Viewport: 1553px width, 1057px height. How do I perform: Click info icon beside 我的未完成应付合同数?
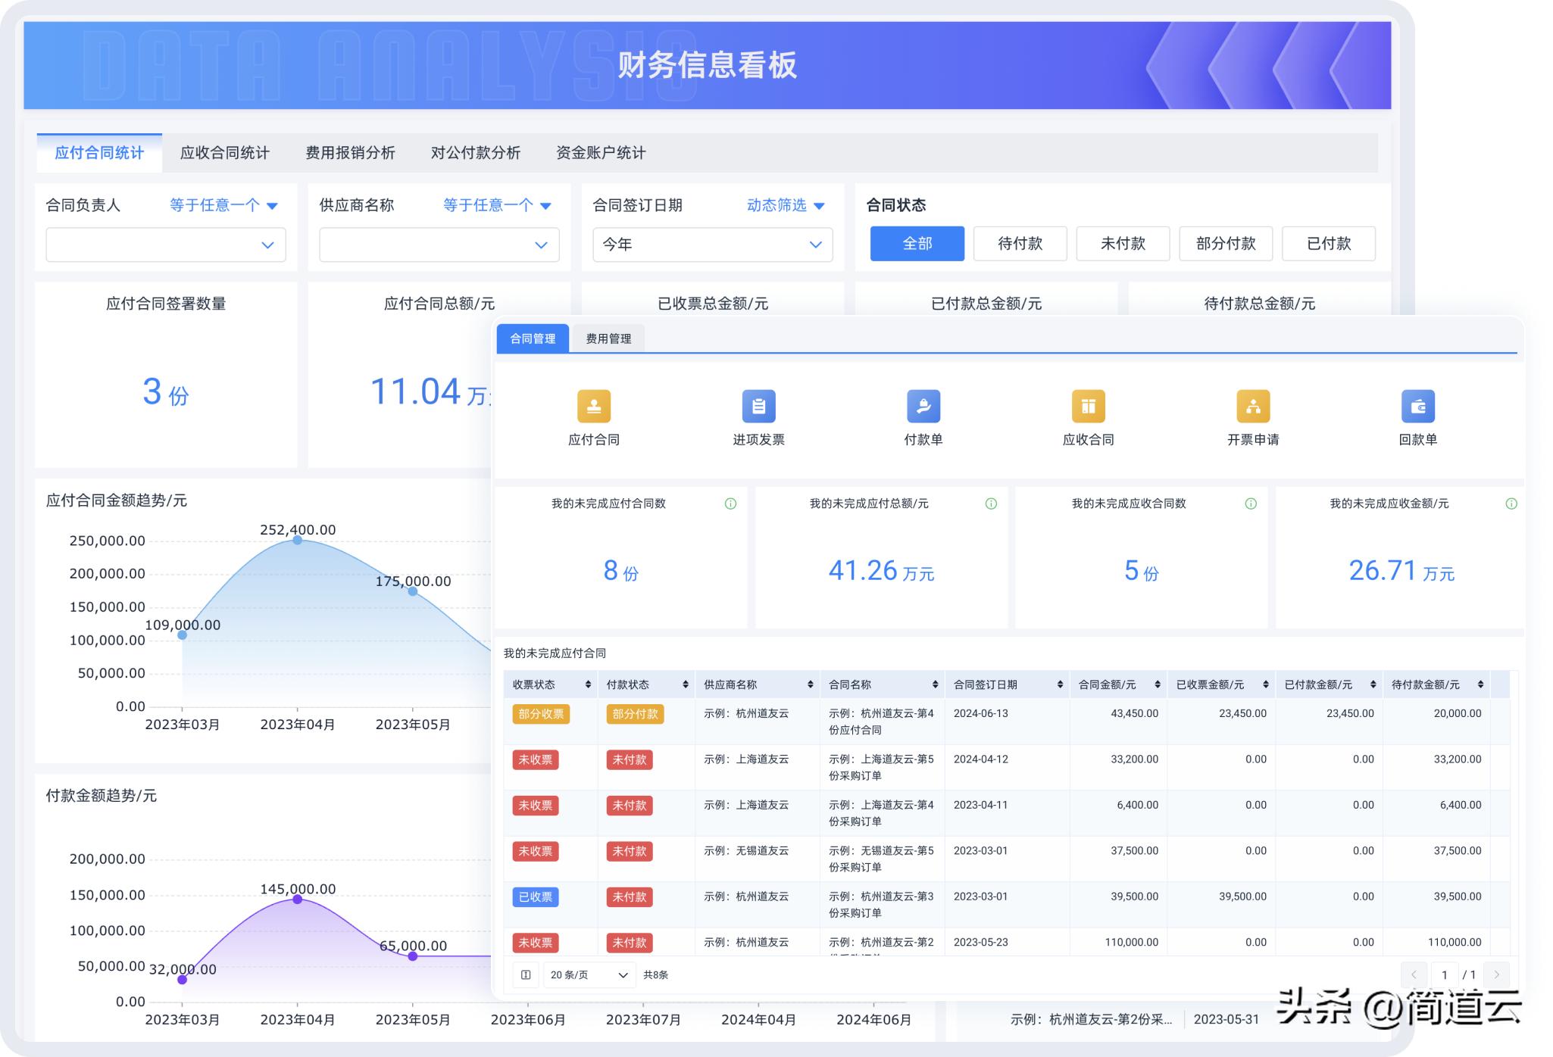(730, 504)
